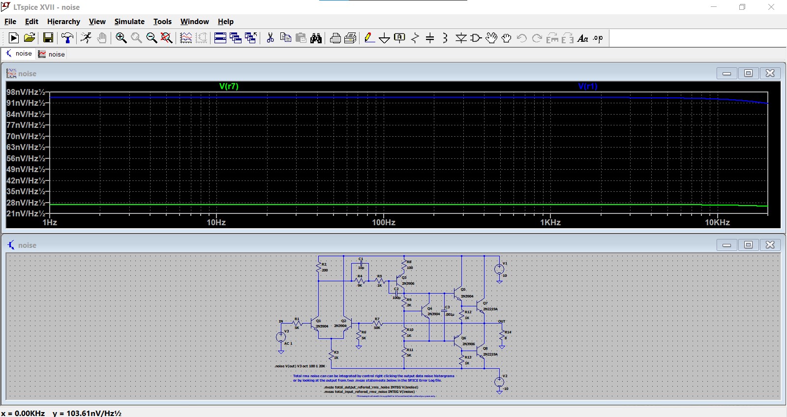This screenshot has height=417, width=787.
Task: Open the Tools menu
Action: (x=162, y=22)
